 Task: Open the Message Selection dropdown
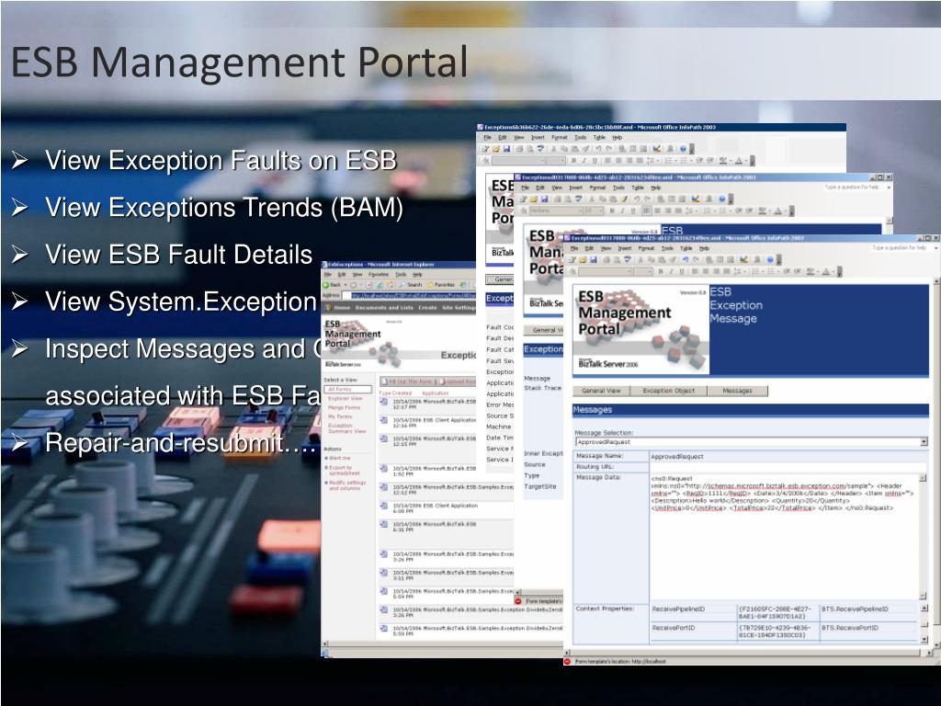[x=924, y=442]
